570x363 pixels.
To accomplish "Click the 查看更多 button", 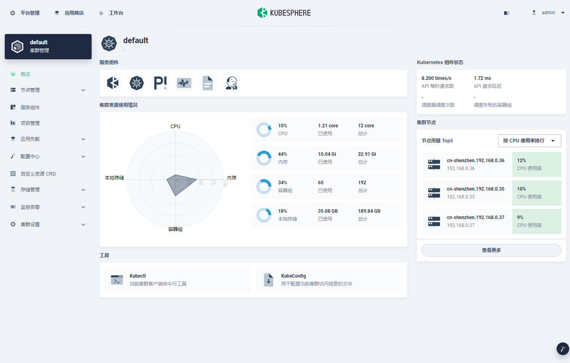I will (491, 250).
